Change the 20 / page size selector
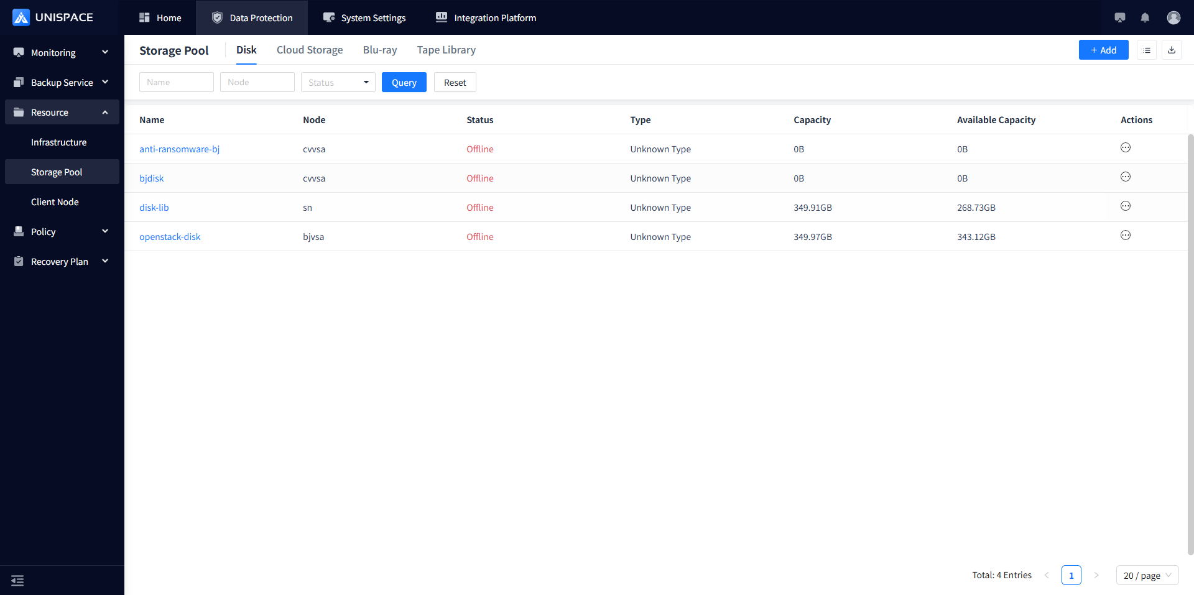This screenshot has width=1194, height=595. pyautogui.click(x=1147, y=575)
